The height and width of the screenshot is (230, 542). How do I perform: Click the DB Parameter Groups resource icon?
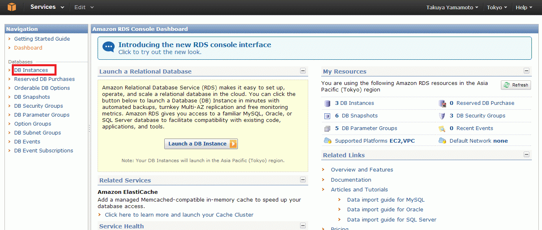pos(327,128)
